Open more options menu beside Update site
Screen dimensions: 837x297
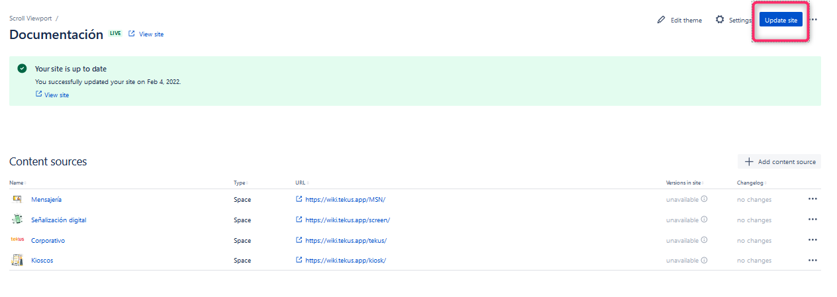(x=814, y=20)
